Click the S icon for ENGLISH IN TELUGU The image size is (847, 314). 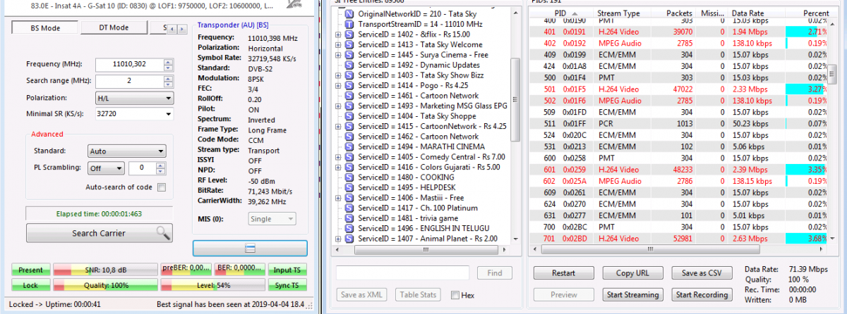[x=349, y=228]
